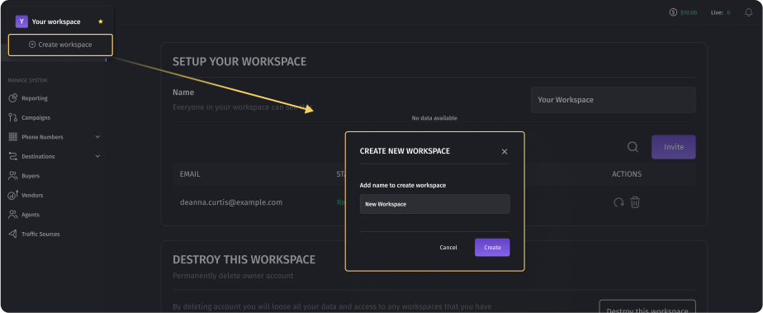Screen dimensions: 763x313
Task: Click the EMAIL column header
Action: click(x=190, y=173)
